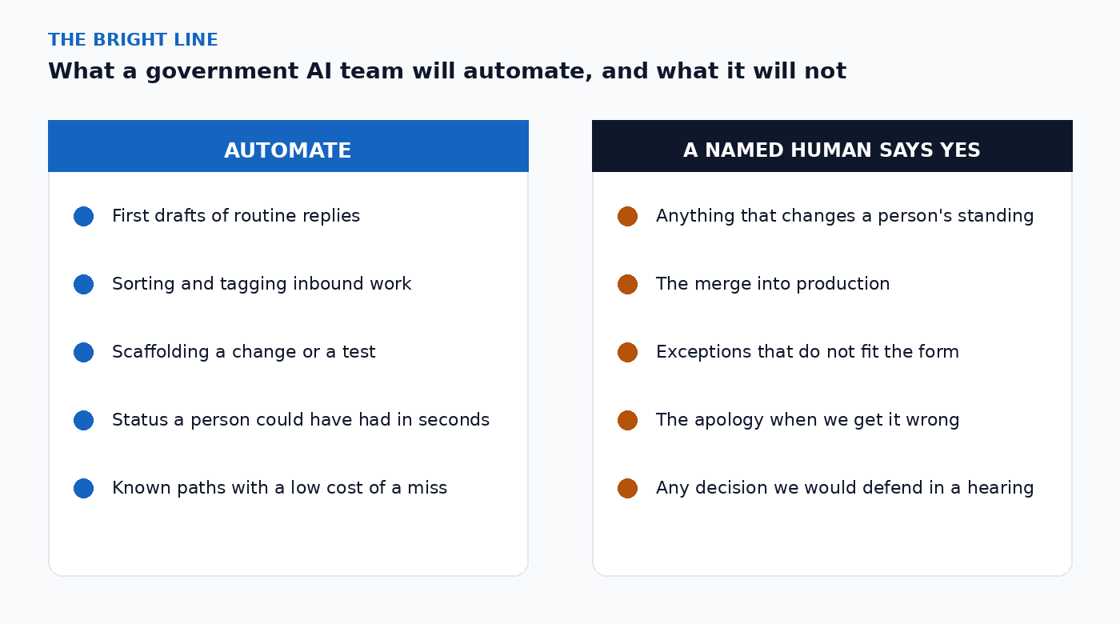This screenshot has height=624, width=1120.
Task: Click orange bullet beside Exceptions that do not fit
Action: coord(627,352)
